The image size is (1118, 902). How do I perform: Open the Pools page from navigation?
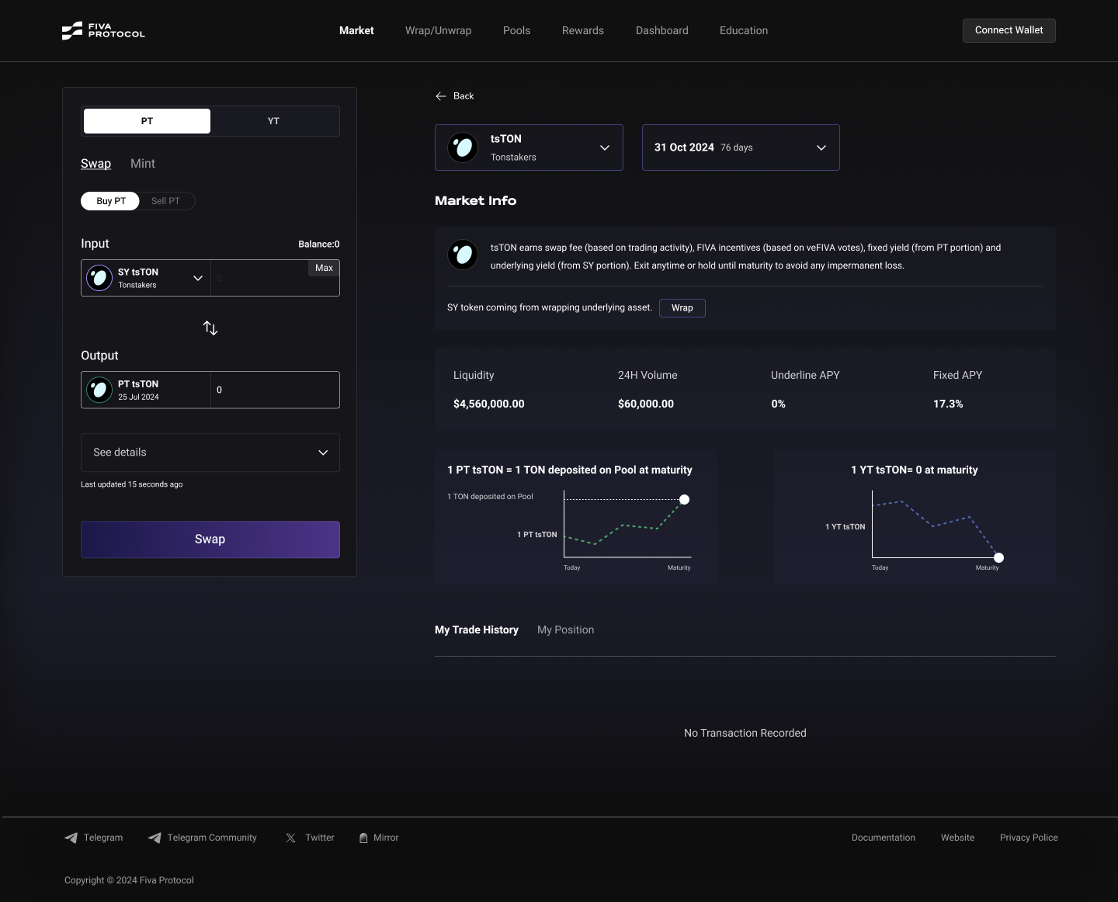[x=516, y=30]
